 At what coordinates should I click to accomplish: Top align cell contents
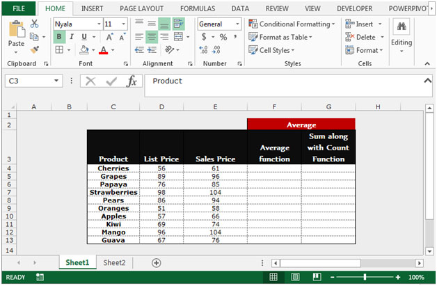point(139,24)
